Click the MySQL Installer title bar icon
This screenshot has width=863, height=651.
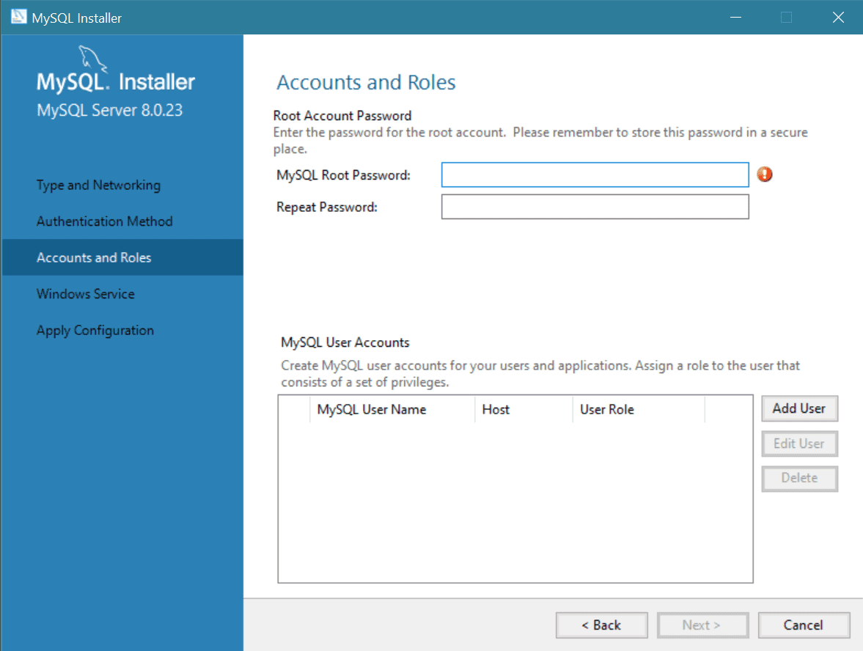click(19, 18)
